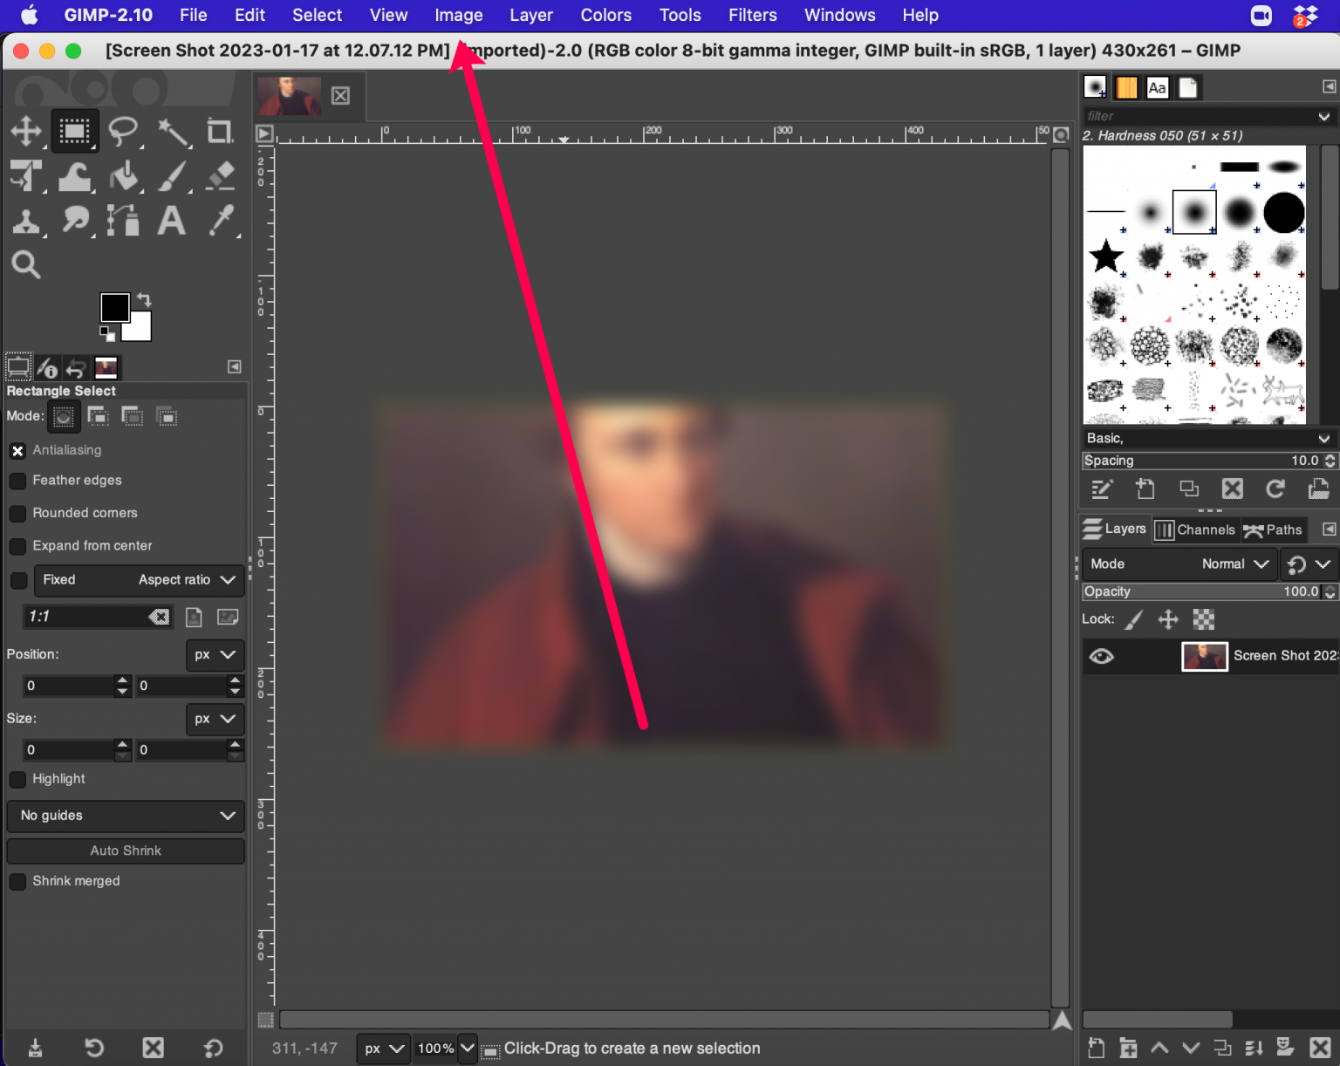1340x1066 pixels.
Task: Enable the Feather edges option
Action: 17,481
